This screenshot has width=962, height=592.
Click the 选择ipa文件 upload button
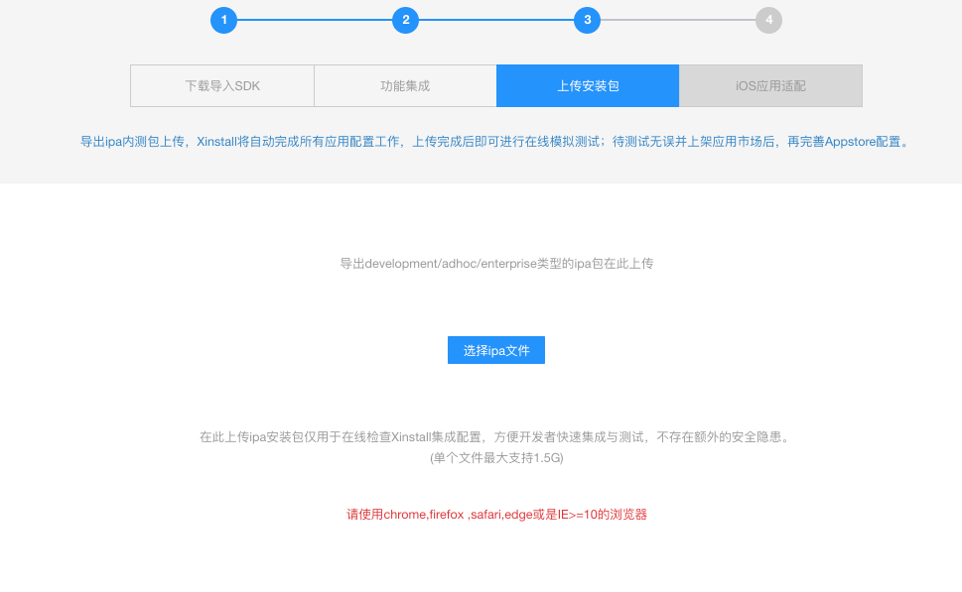coord(495,349)
